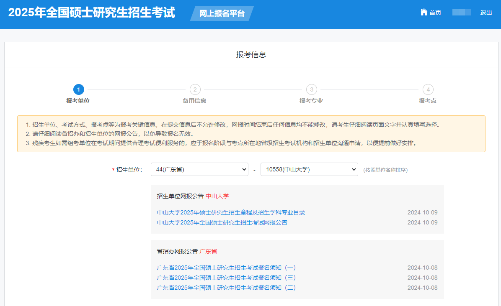501x306 pixels.
Task: Click the 网上报名平台 header badge
Action: point(222,13)
